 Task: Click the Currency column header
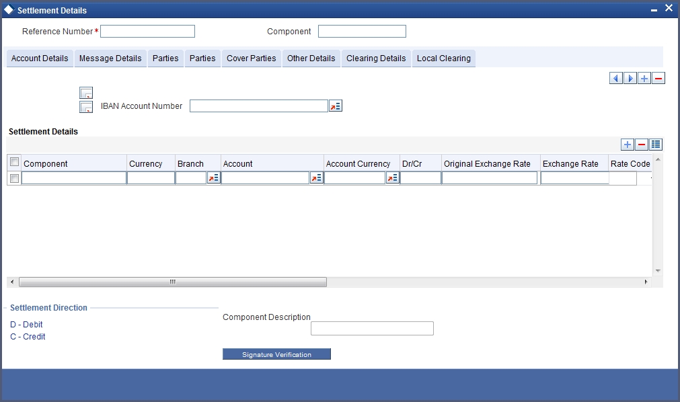pos(146,164)
